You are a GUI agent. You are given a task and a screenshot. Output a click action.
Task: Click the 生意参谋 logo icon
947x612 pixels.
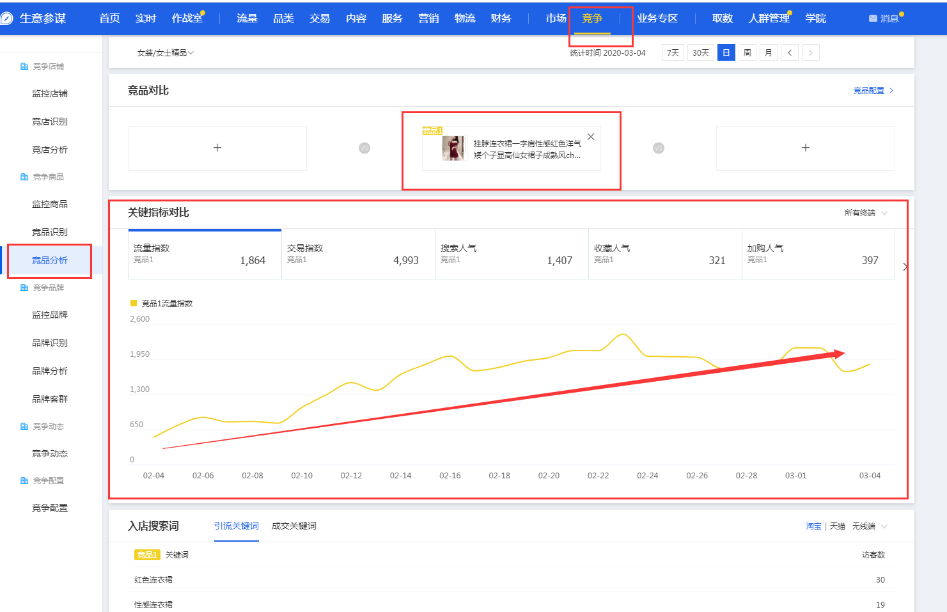[7, 19]
